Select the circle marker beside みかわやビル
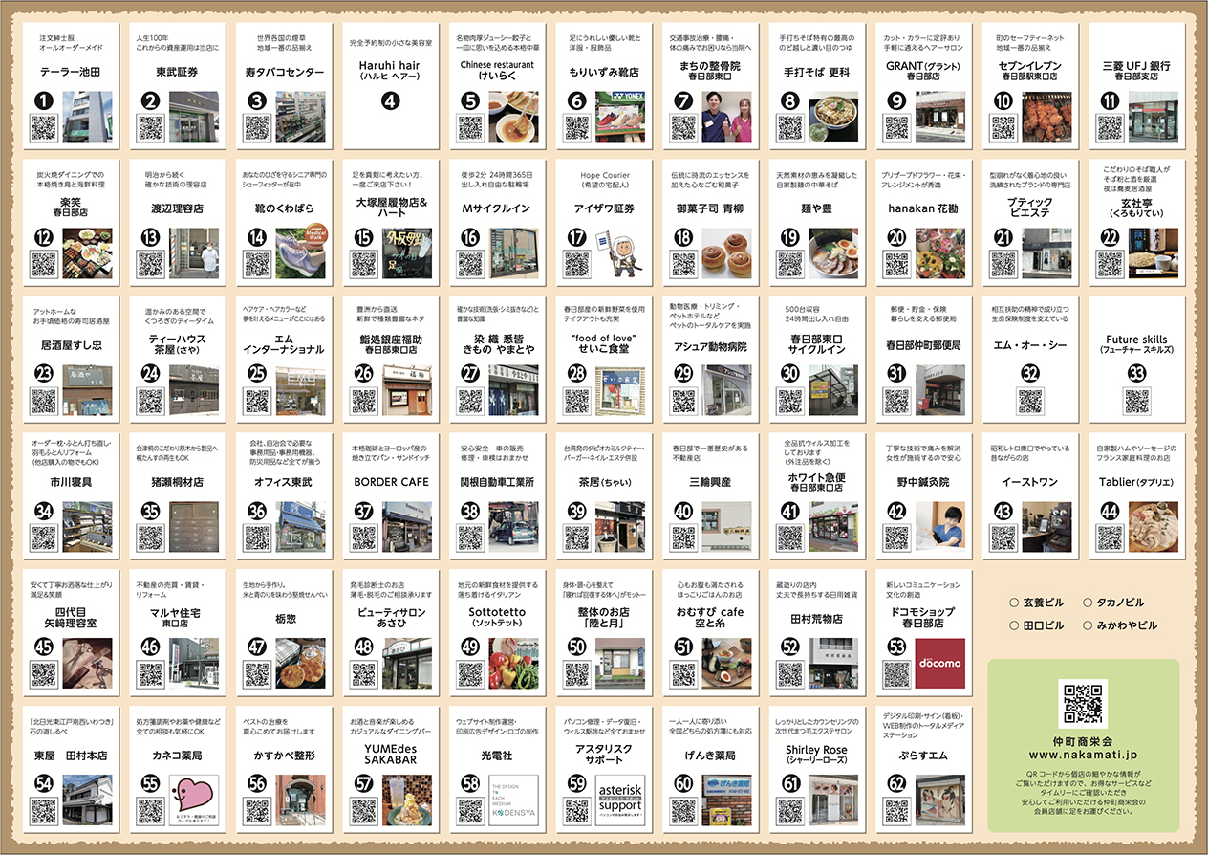The width and height of the screenshot is (1208, 855). pyautogui.click(x=1089, y=625)
